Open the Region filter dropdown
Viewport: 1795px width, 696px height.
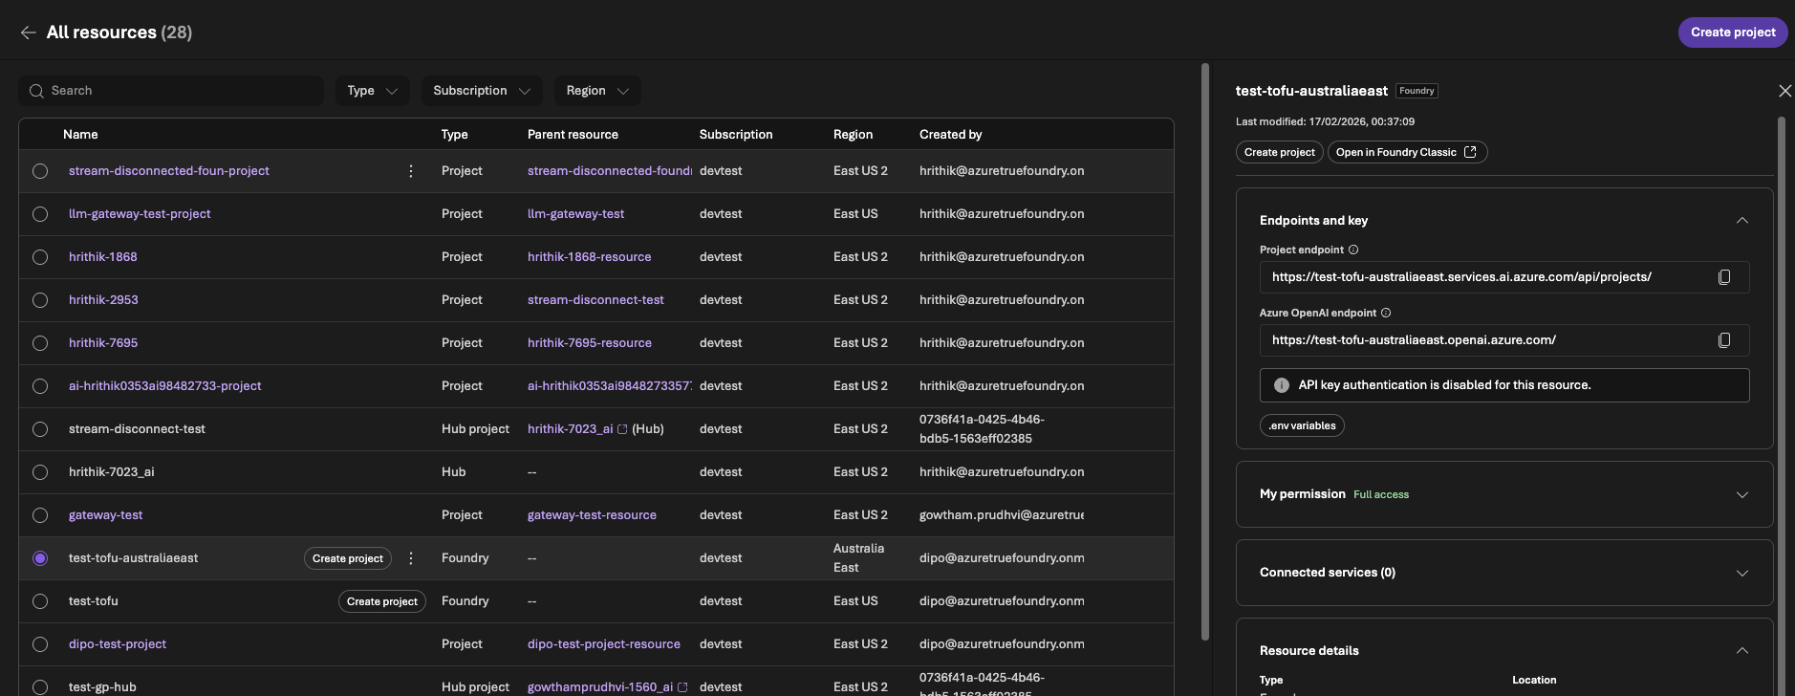(x=597, y=91)
